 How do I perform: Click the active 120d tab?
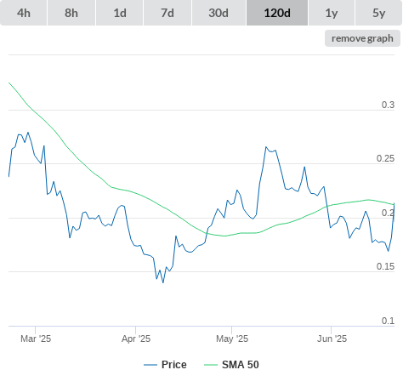click(277, 13)
